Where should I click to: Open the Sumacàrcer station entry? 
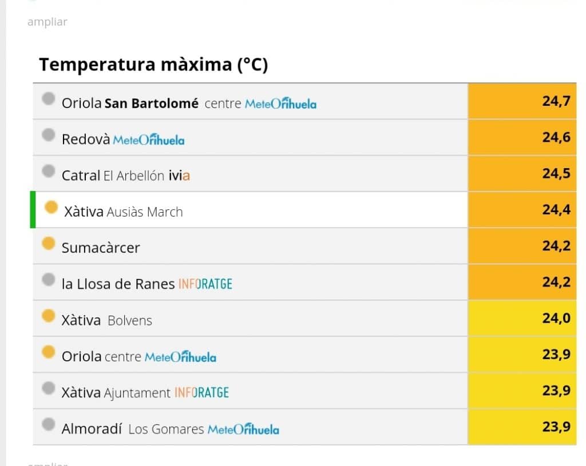click(x=101, y=248)
